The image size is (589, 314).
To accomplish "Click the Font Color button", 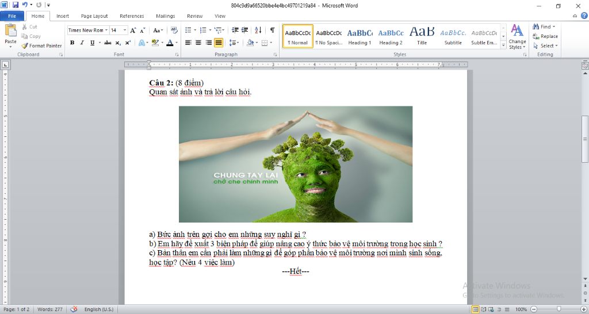I will click(x=170, y=43).
